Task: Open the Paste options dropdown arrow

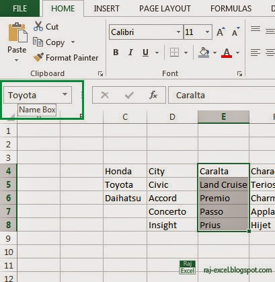Action: point(16,60)
